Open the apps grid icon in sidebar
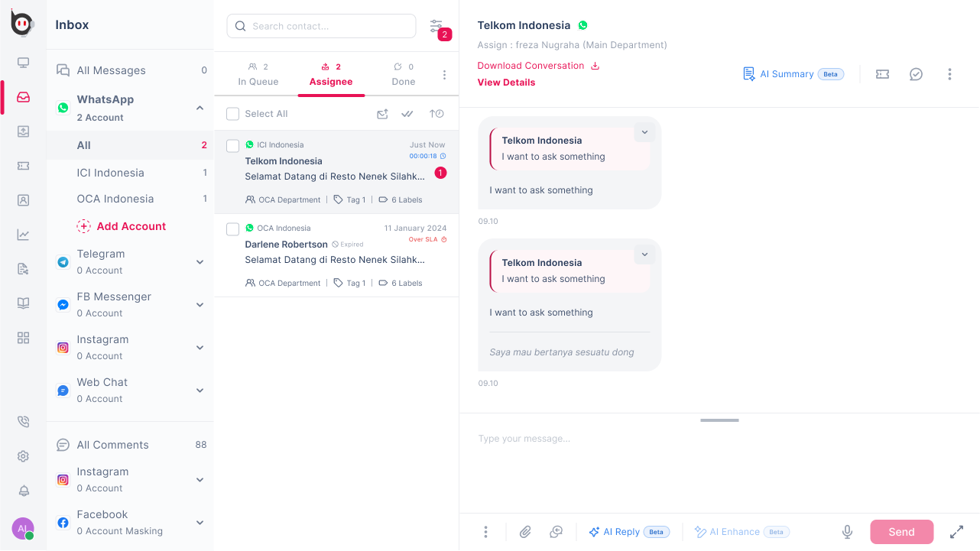This screenshot has height=551, width=980. point(23,338)
